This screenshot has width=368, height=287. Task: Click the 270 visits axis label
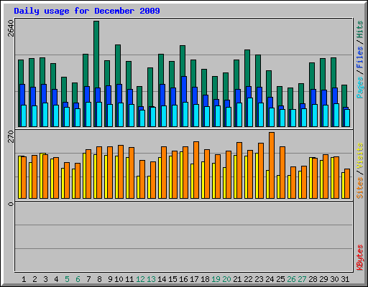[x=11, y=136]
